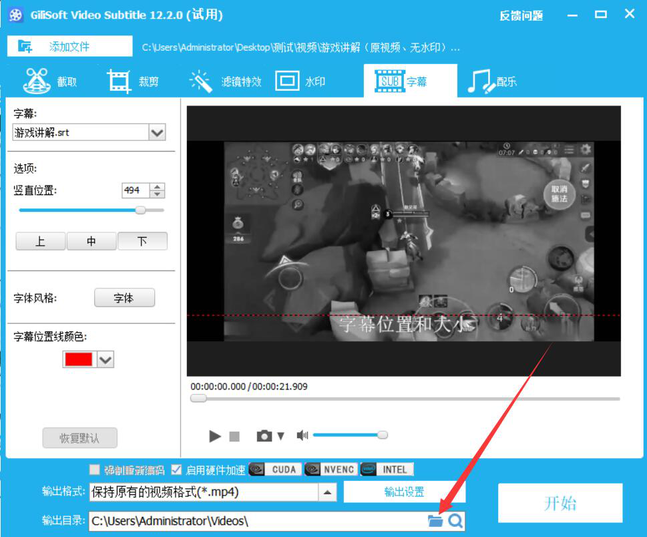
Task: Click the red position line color swatch
Action: 79,359
